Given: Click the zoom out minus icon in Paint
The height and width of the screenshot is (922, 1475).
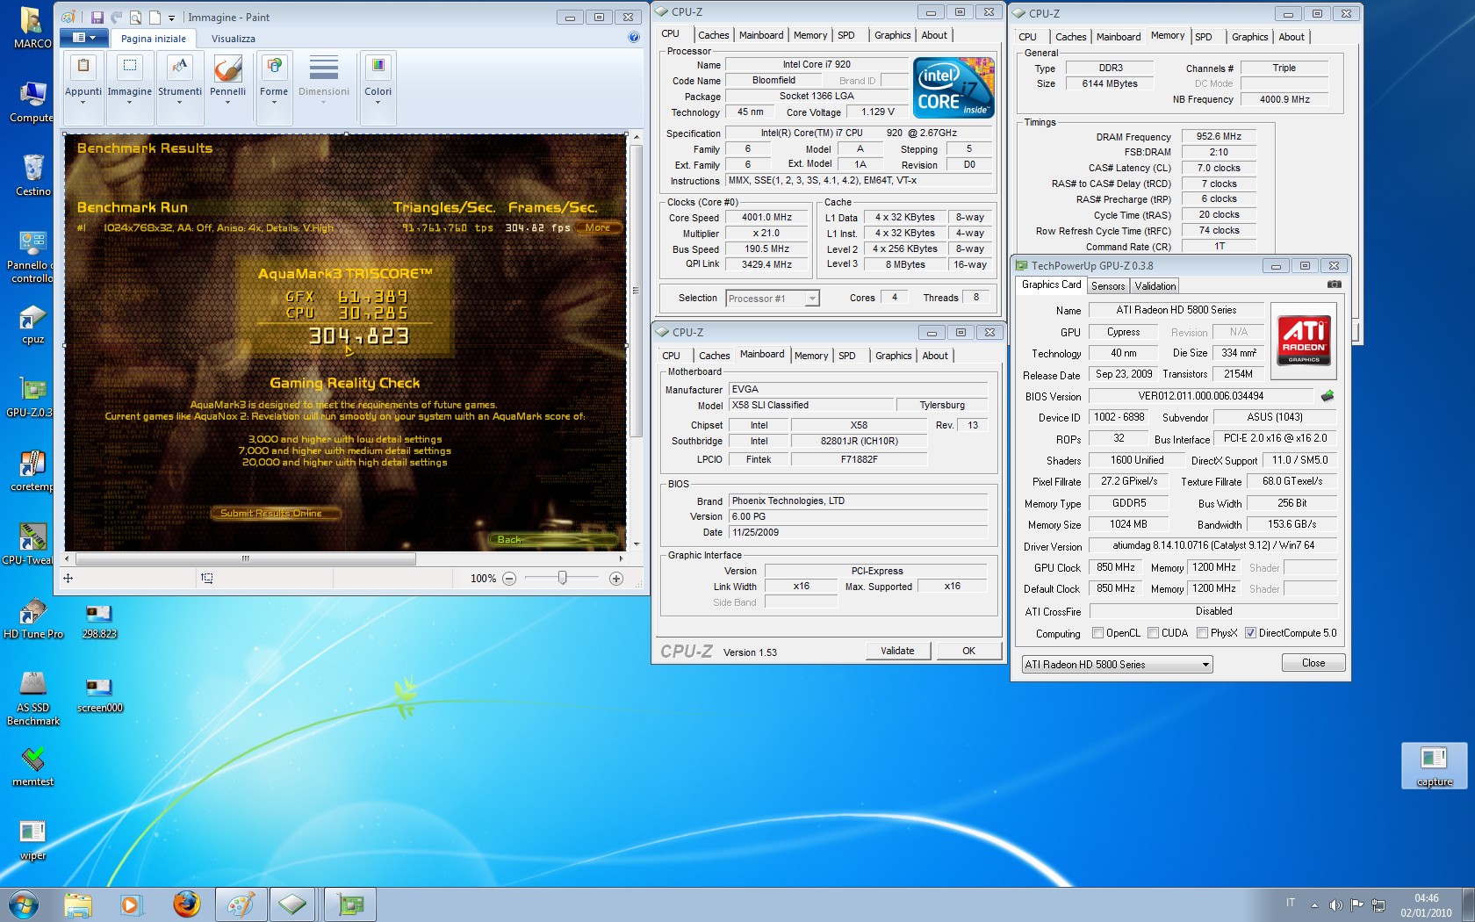Looking at the screenshot, I should point(509,579).
